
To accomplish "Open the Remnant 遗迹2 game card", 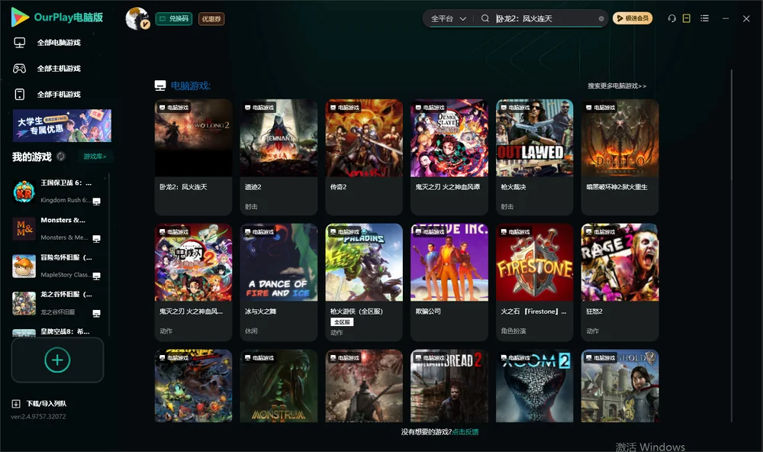I will tap(278, 157).
